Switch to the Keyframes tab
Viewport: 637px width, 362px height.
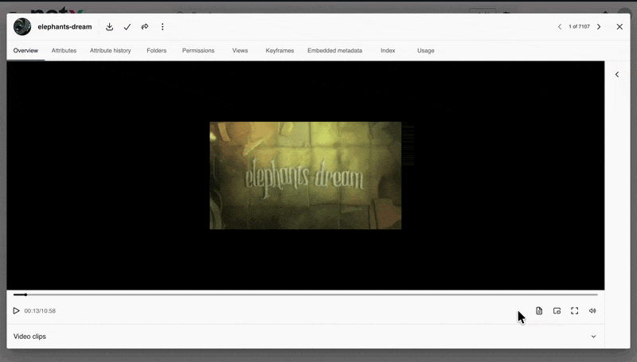click(279, 51)
